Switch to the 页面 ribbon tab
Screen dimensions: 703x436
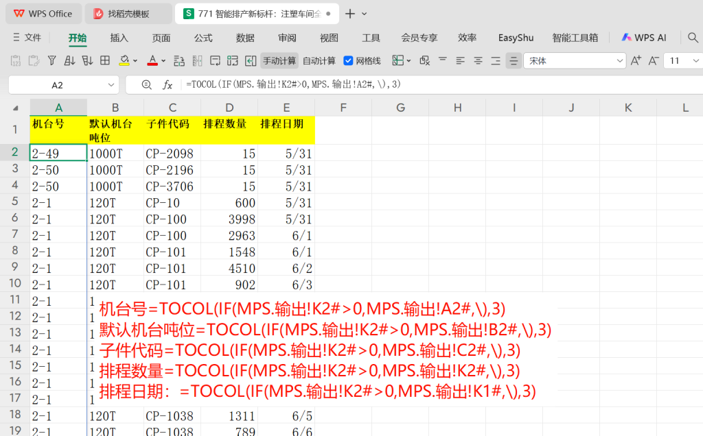[x=161, y=38]
